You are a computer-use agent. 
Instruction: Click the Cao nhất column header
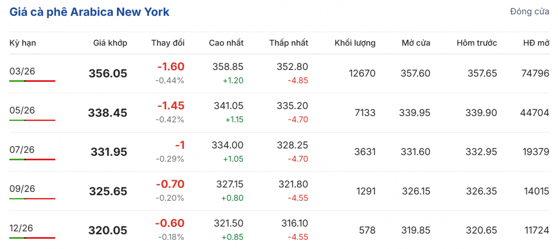[226, 43]
